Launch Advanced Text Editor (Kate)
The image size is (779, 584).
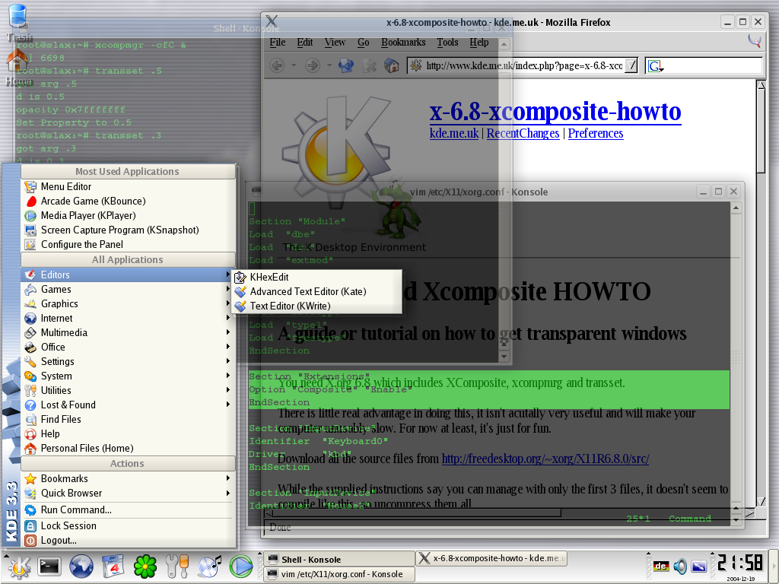point(317,291)
